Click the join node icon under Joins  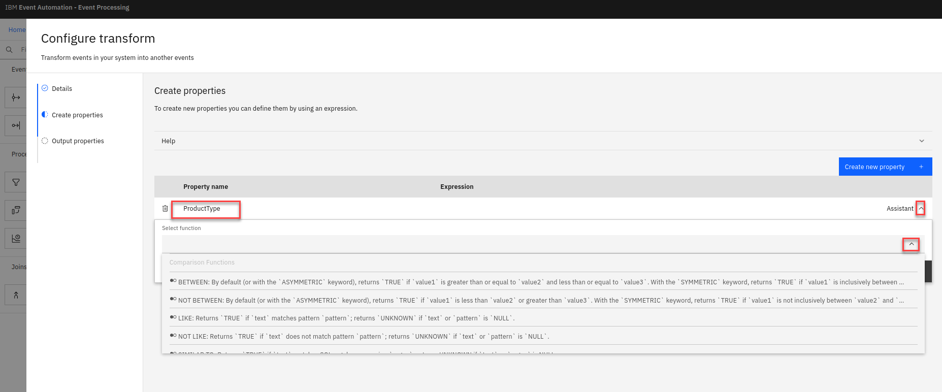(16, 295)
